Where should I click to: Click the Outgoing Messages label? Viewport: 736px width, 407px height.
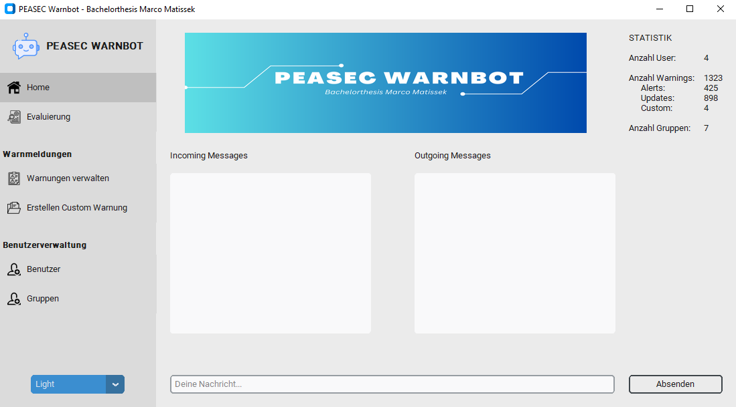pyautogui.click(x=453, y=156)
